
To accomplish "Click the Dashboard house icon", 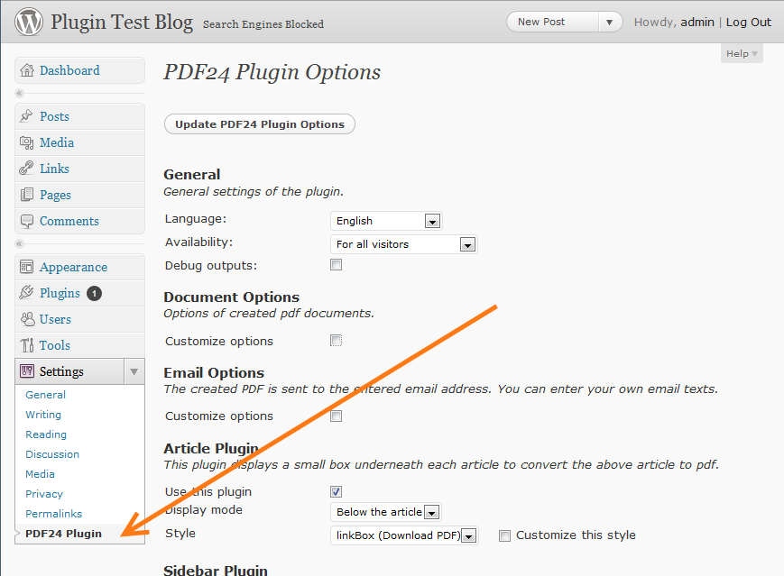I will [27, 70].
